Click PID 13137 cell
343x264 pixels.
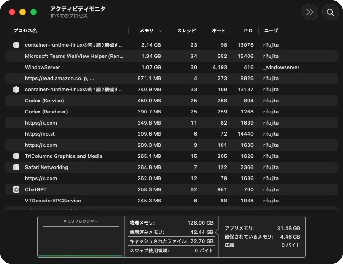coord(246,89)
